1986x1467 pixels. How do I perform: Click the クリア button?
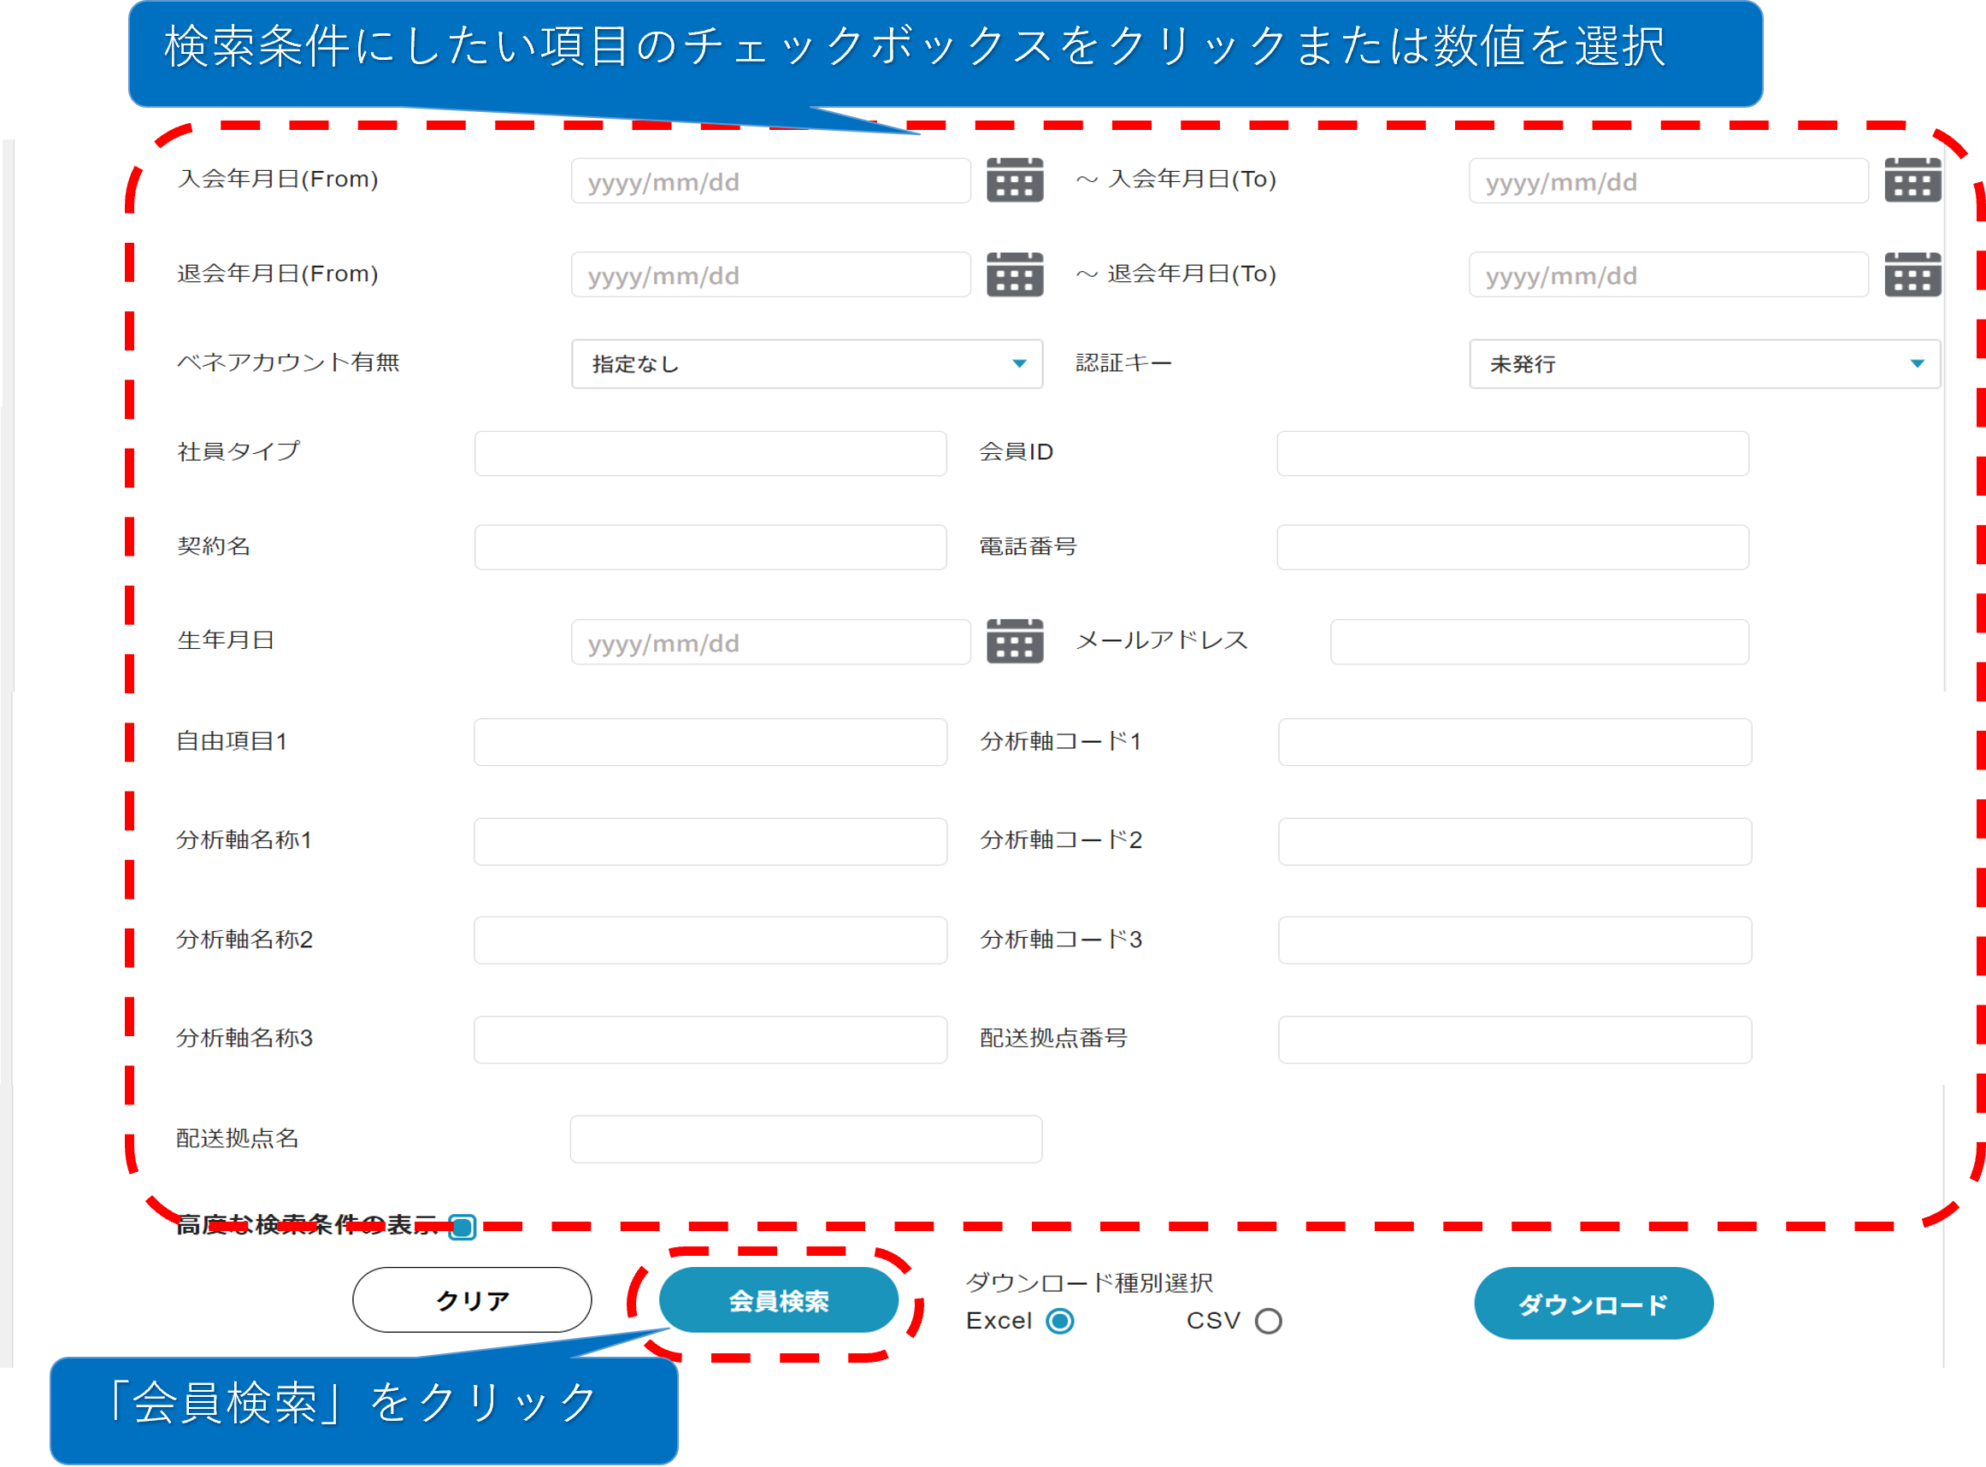[471, 1300]
